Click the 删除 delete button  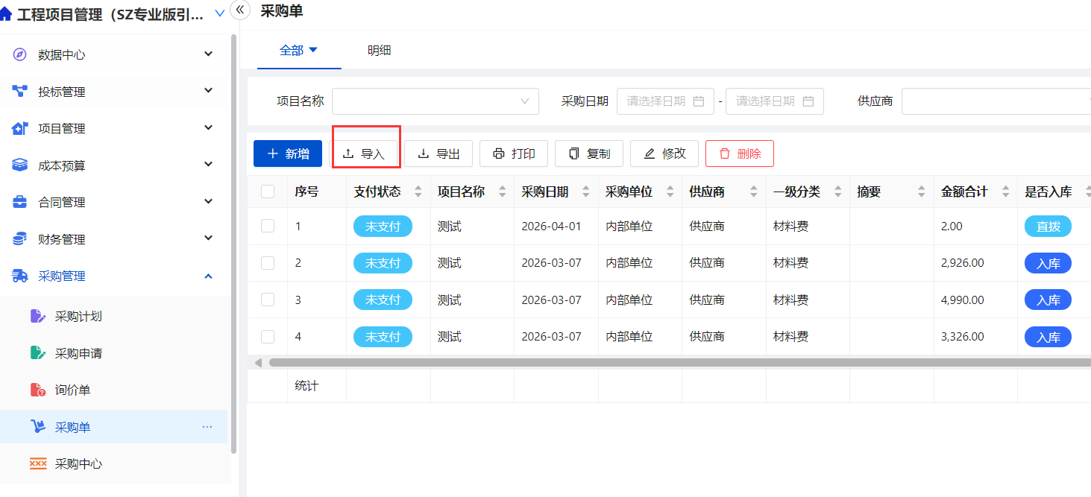(739, 153)
